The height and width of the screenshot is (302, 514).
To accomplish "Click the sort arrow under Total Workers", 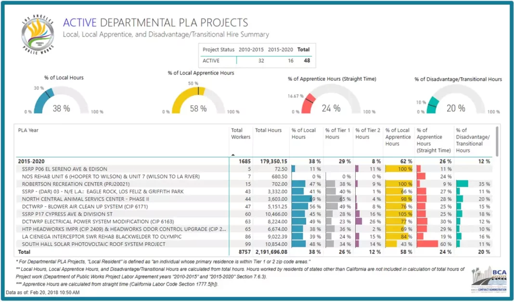I will click(x=233, y=155).
